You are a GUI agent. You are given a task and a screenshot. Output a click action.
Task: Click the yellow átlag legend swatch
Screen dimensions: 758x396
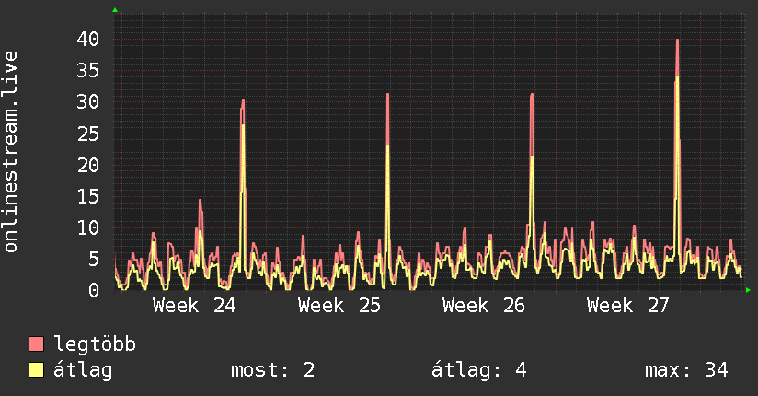tap(36, 370)
